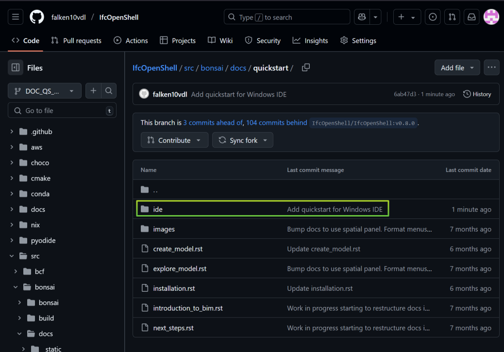Open Copilot dropdown arrow
Viewport: 504px width, 352px height.
coord(375,17)
